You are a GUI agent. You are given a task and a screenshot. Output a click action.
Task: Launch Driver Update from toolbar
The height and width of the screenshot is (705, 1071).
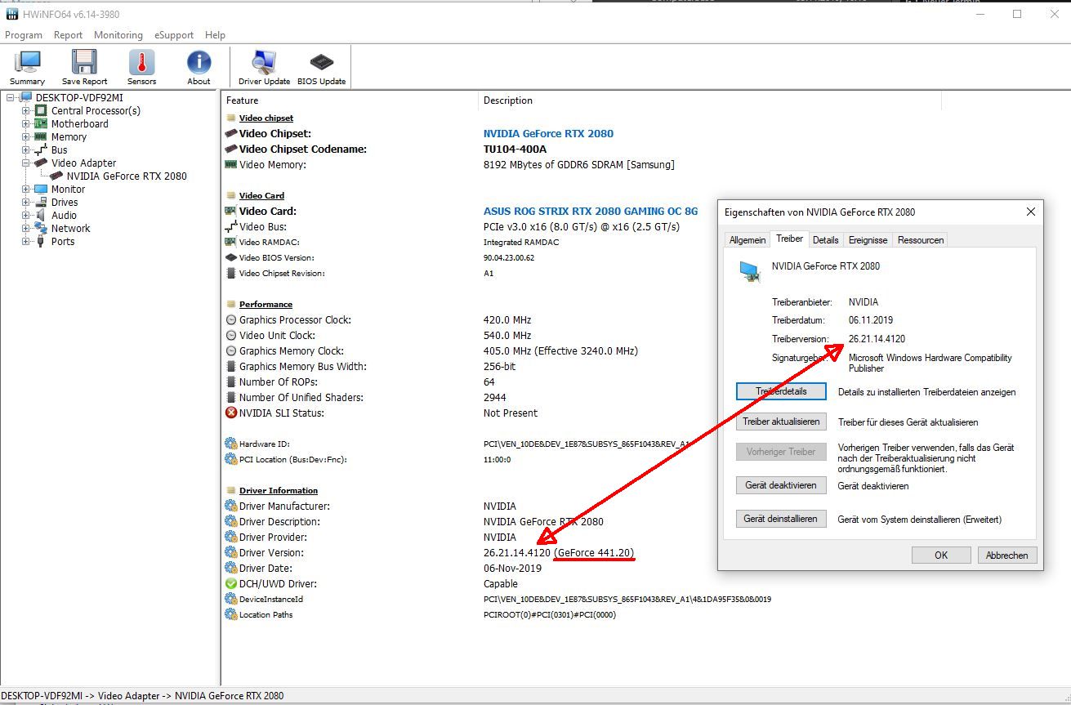click(264, 67)
